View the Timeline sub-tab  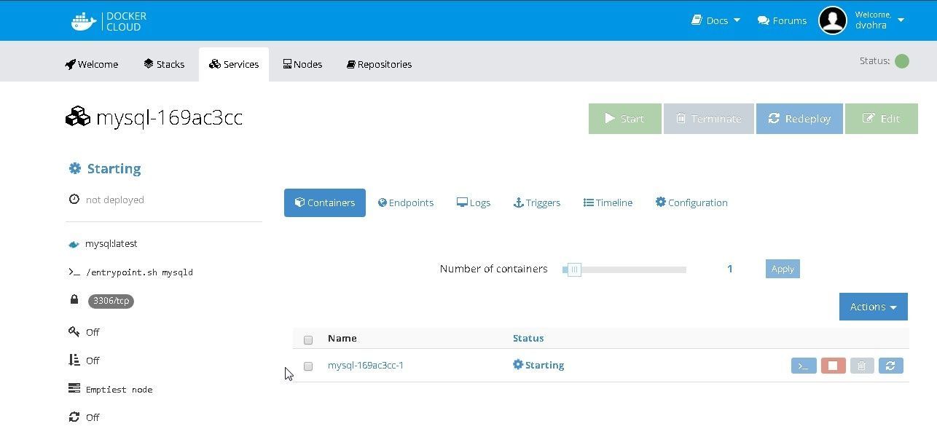(x=608, y=202)
